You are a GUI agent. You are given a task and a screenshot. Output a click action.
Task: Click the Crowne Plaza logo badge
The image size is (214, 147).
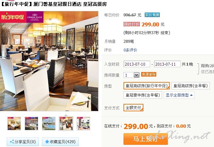coord(35,17)
